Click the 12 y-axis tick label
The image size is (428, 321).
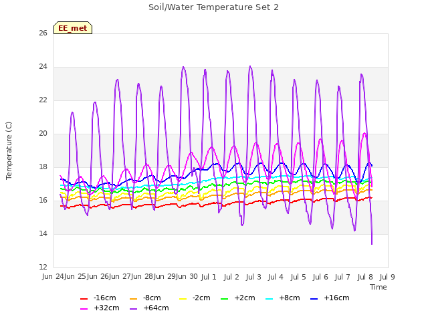(x=43, y=267)
